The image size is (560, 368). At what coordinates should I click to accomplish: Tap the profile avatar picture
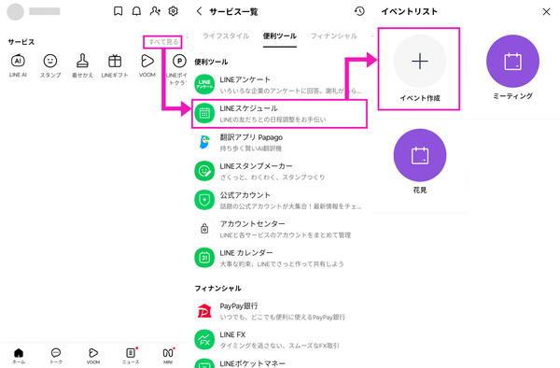[x=15, y=11]
